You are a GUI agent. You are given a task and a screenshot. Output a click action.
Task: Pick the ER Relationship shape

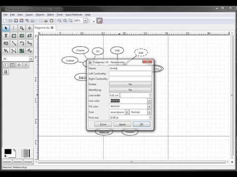click(19, 65)
